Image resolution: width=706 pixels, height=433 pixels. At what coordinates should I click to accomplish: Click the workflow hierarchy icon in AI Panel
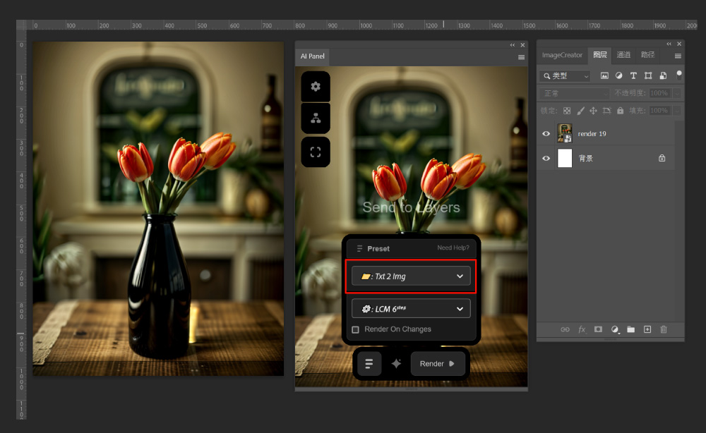point(316,118)
